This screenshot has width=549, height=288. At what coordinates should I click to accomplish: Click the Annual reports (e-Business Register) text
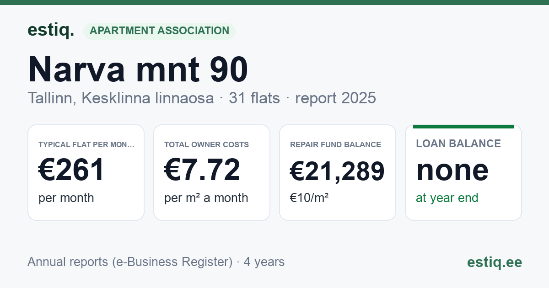[x=130, y=262]
